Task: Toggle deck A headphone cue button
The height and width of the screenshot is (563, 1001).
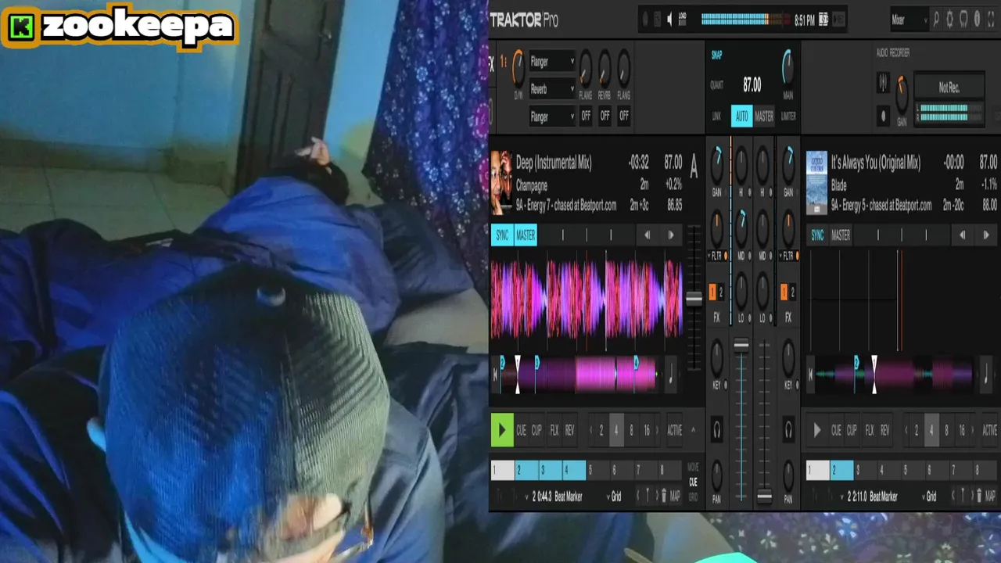Action: (x=716, y=429)
